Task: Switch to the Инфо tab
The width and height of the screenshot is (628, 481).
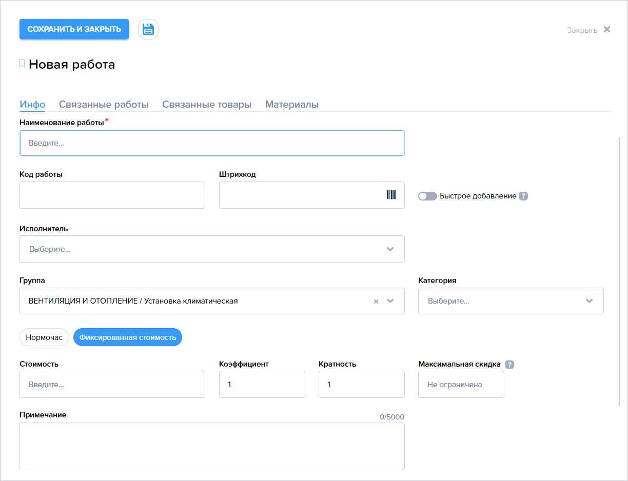Action: point(32,104)
